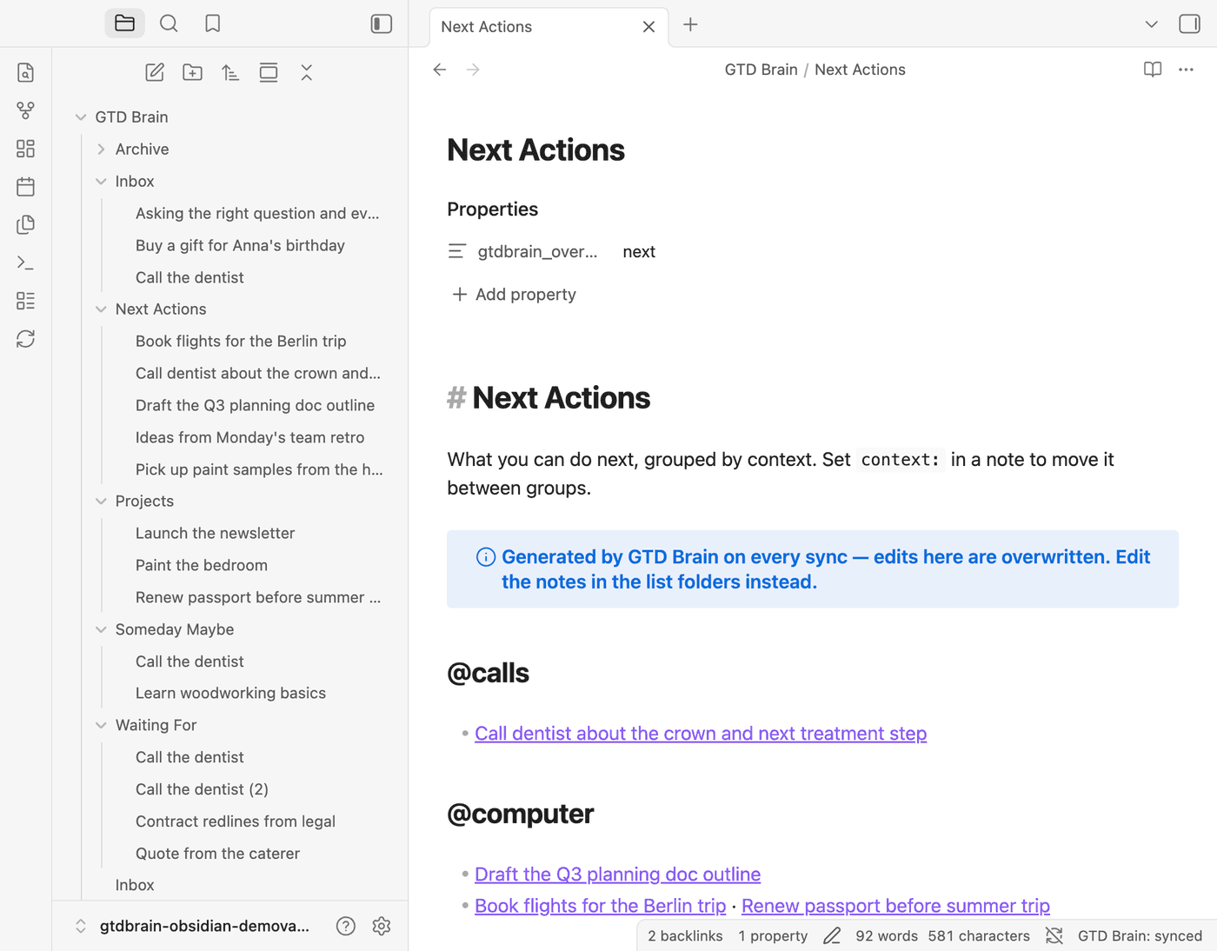Open Book flights for the Berlin trip in explorer
This screenshot has height=951, width=1217.
tap(241, 341)
